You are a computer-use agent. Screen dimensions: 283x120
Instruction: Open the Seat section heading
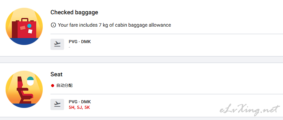coord(56,74)
